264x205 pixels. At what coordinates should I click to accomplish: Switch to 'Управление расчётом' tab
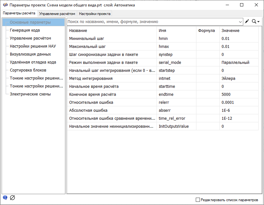click(x=57, y=14)
